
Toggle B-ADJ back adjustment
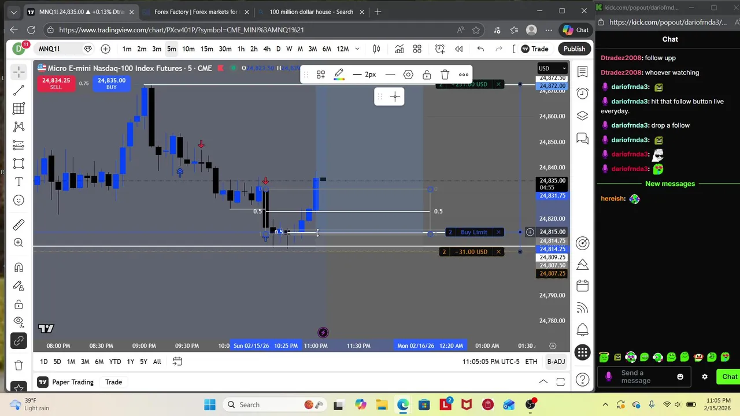[x=556, y=362]
